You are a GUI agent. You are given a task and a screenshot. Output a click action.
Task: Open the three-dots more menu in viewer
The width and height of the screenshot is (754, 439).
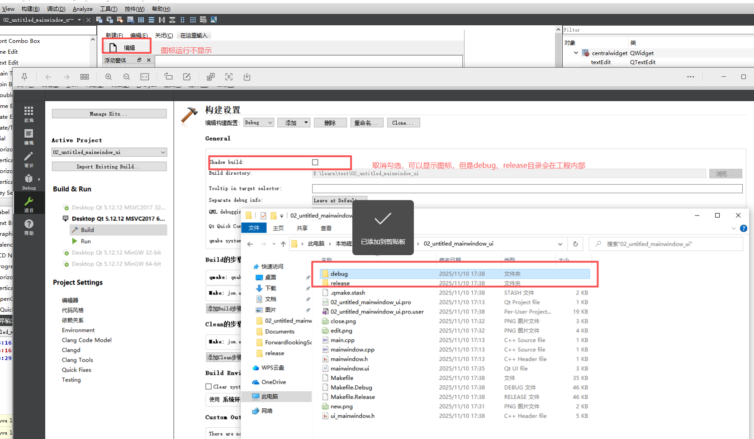point(691,77)
